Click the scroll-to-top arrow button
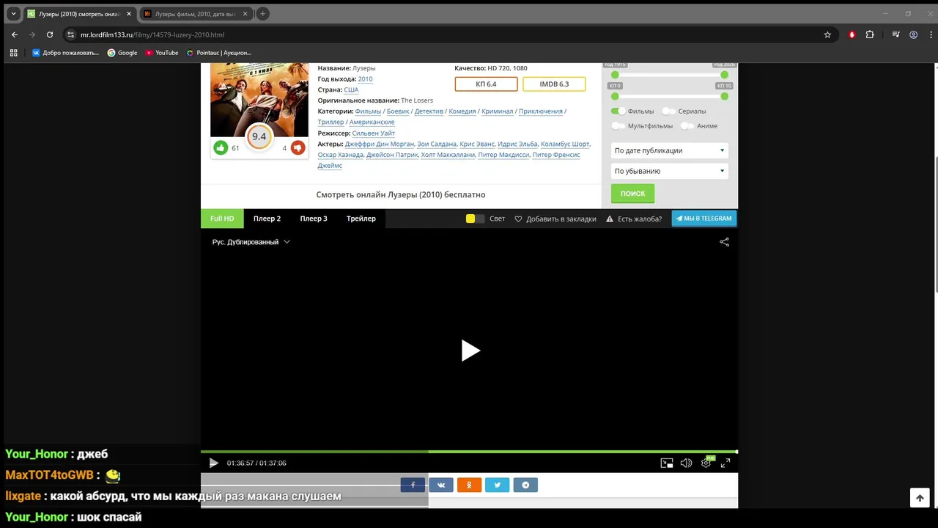 (x=920, y=498)
